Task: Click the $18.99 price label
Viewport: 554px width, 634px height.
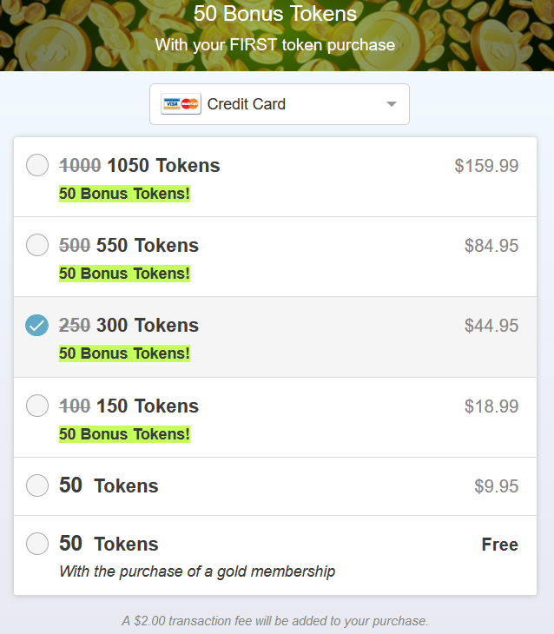Action: (x=491, y=406)
